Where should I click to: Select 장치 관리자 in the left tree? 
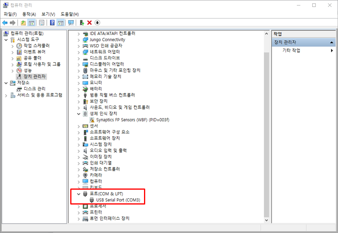click(34, 76)
